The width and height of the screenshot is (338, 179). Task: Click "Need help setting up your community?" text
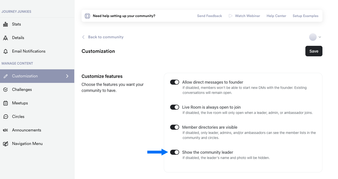point(124,16)
